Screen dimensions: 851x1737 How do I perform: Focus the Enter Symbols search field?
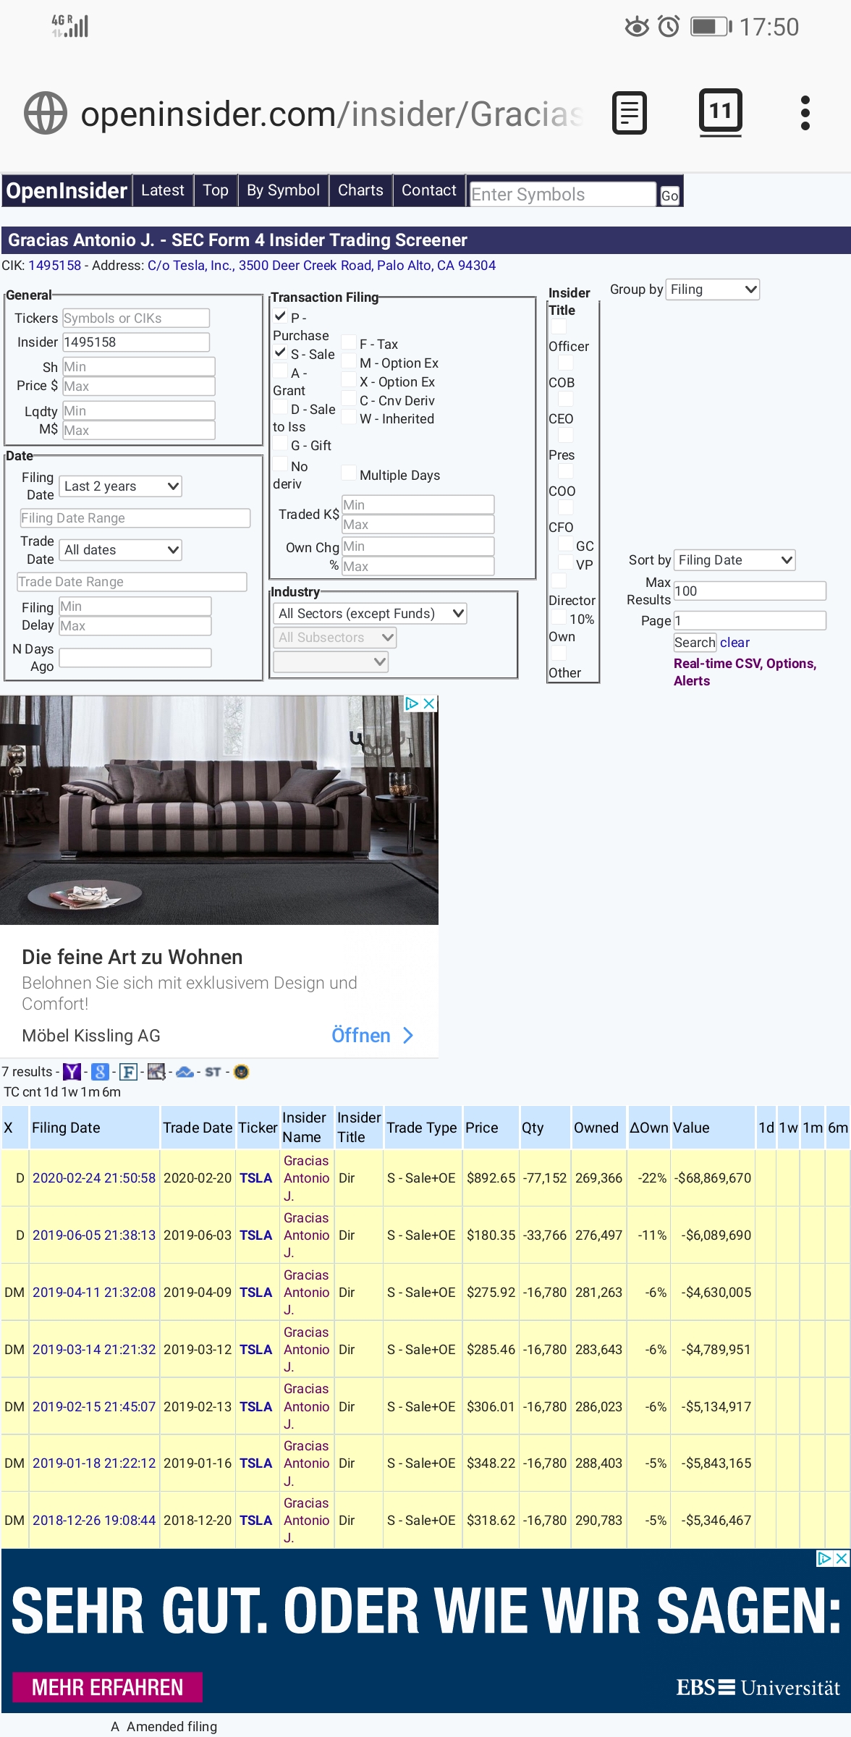point(563,194)
